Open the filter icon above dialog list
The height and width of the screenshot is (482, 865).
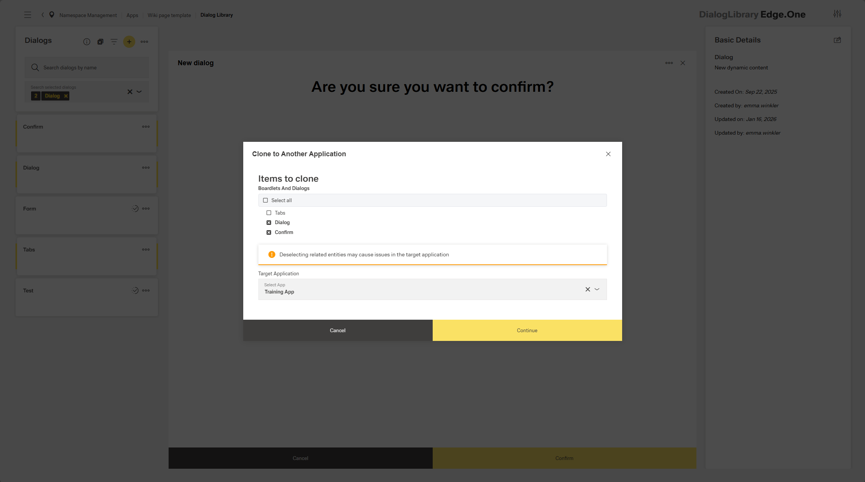[x=114, y=42]
